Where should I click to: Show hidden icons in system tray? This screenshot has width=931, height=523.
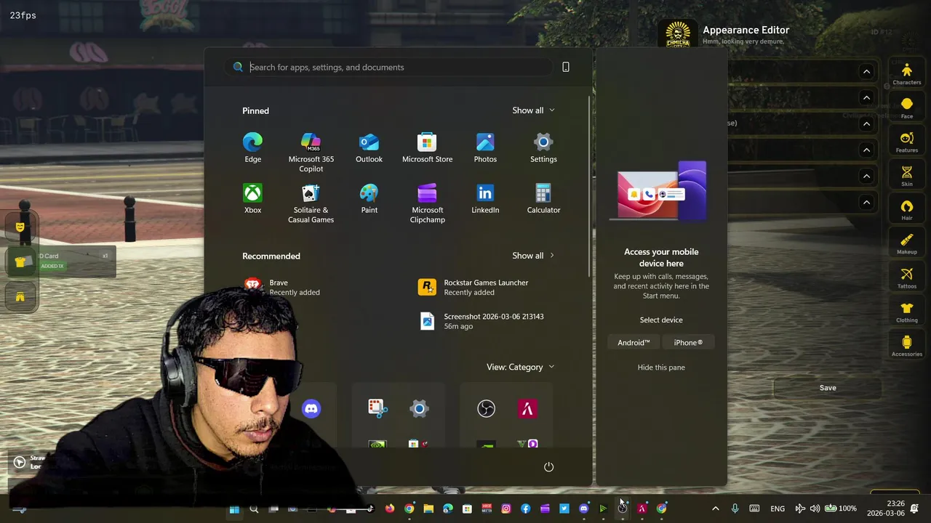point(716,508)
